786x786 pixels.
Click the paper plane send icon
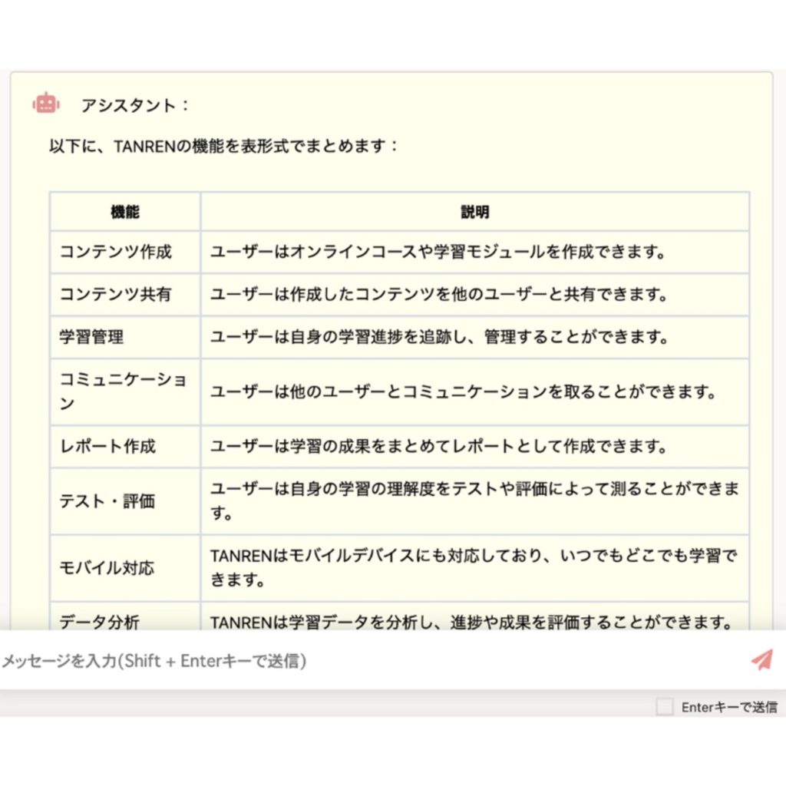coord(761,660)
